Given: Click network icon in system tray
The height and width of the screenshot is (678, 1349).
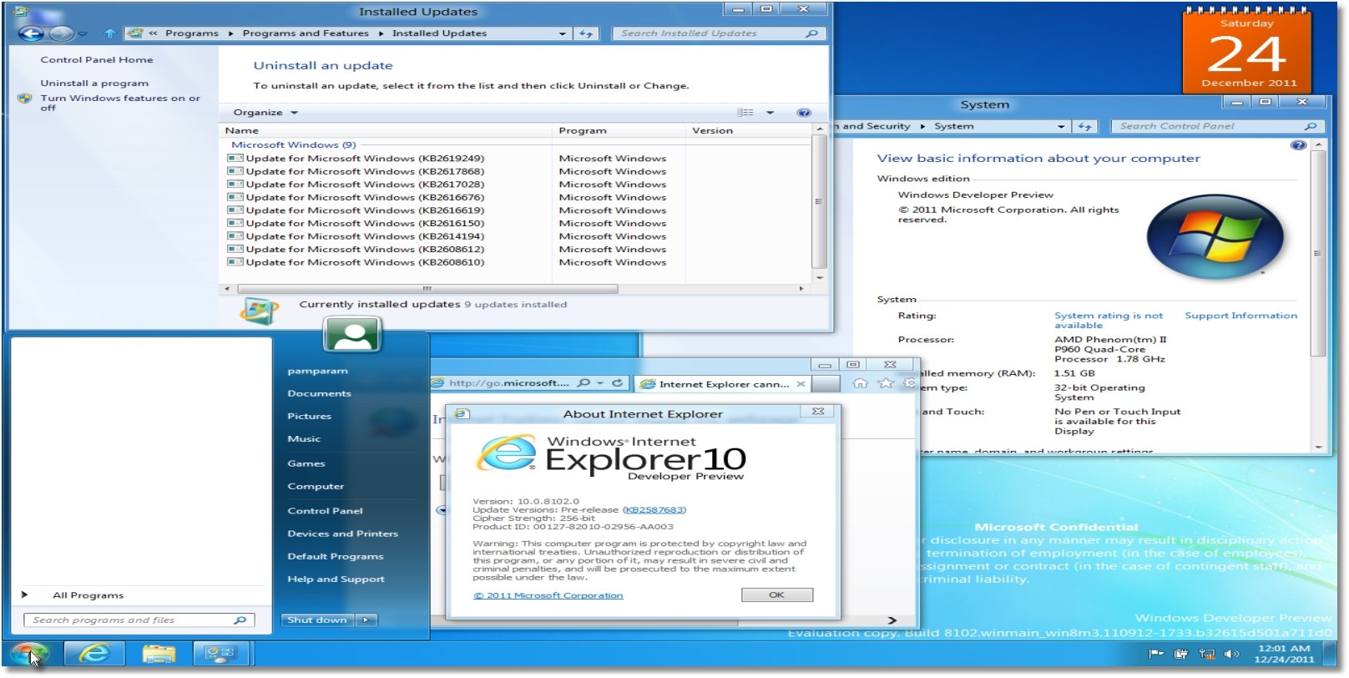Looking at the screenshot, I should coord(1206,655).
